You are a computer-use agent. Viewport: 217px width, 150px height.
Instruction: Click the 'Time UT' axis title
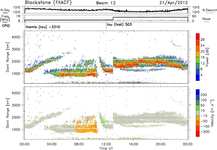(x=106, y=148)
